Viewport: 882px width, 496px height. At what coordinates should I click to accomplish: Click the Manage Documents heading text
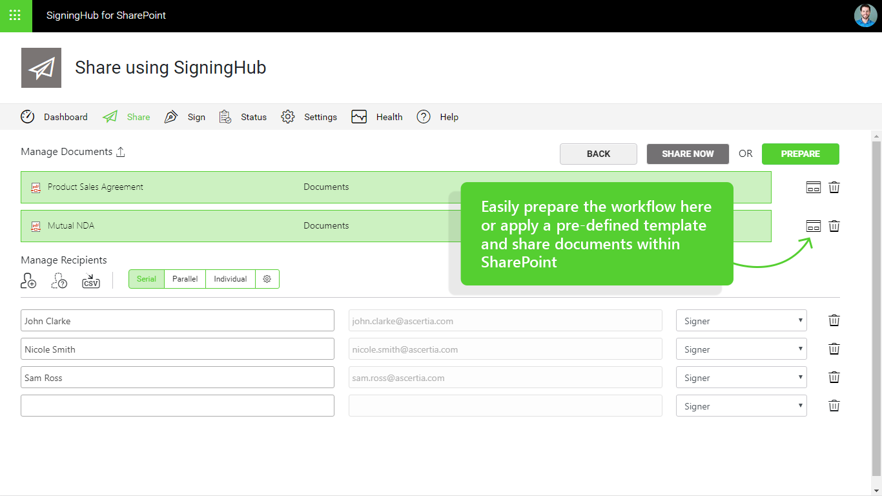tap(67, 152)
